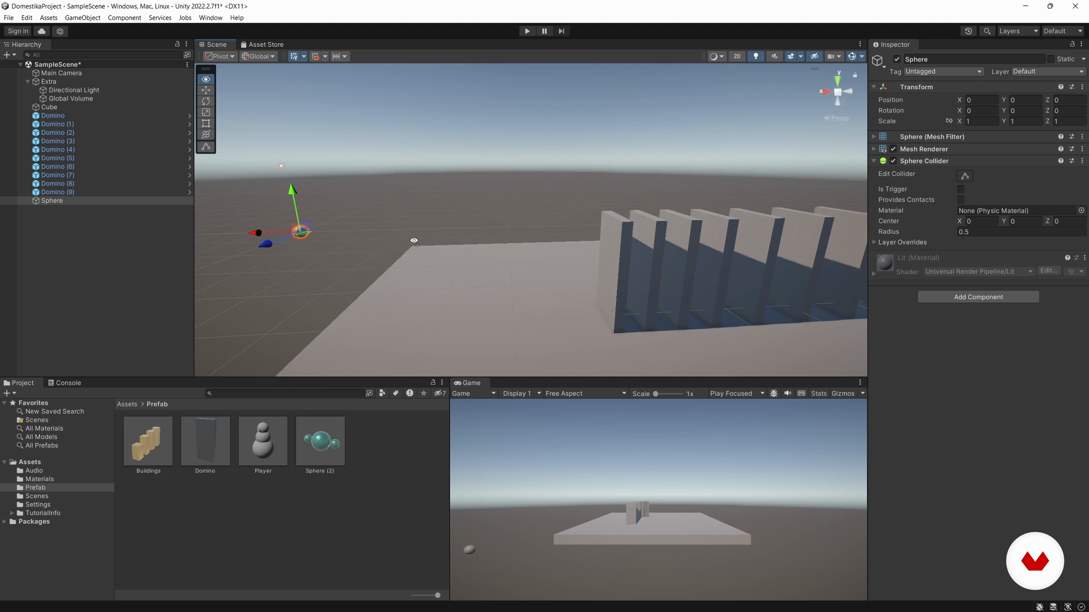Select the Scale tool in scene toolbar
The height and width of the screenshot is (612, 1089).
pos(206,112)
